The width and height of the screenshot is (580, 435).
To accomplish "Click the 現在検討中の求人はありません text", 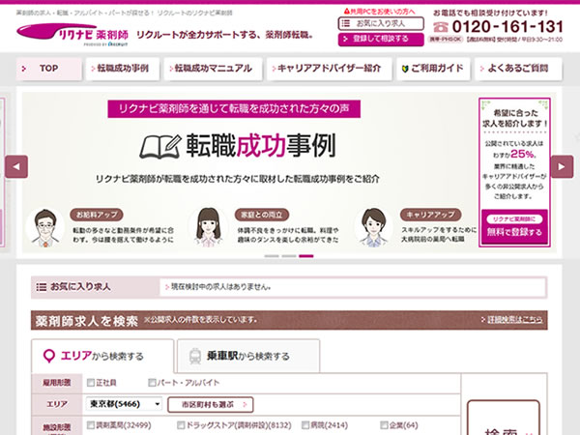I will [x=220, y=287].
